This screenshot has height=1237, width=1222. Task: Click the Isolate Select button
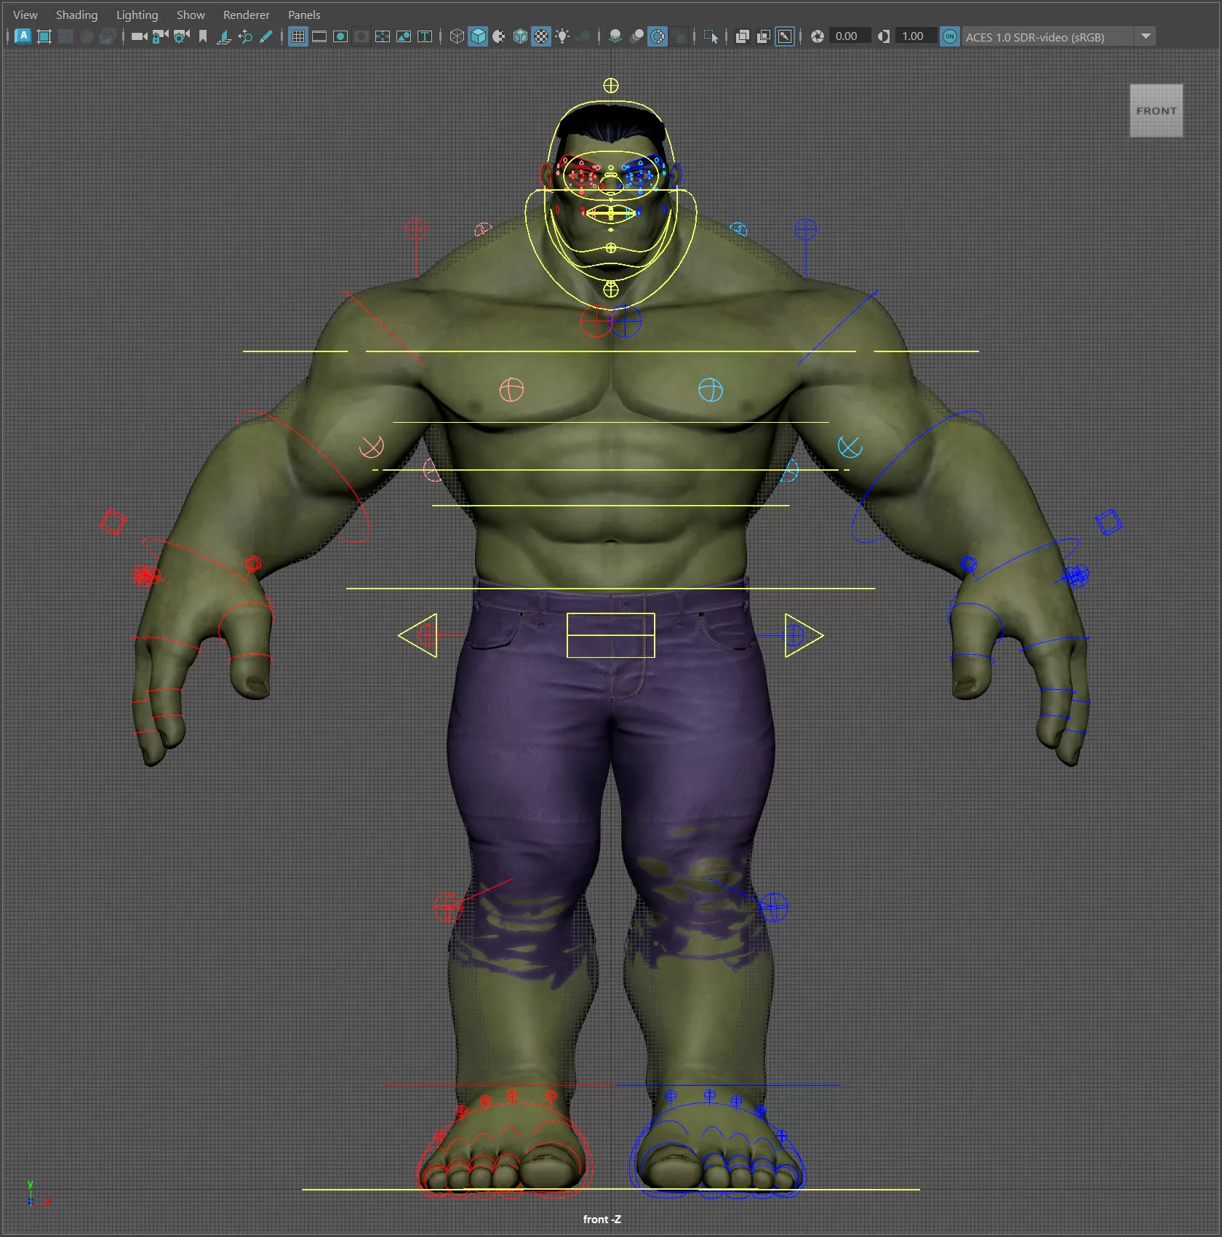coord(711,36)
